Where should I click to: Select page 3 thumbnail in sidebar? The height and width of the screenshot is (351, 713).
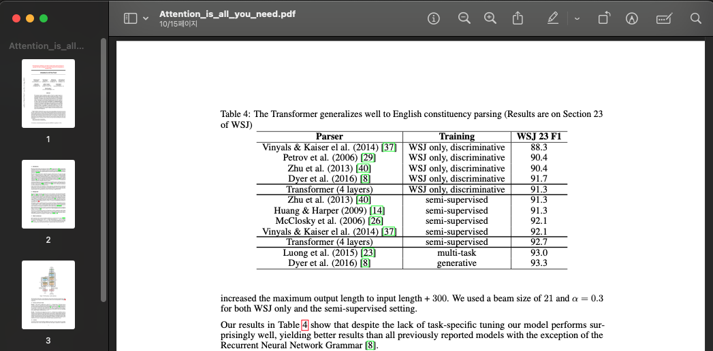(x=48, y=295)
